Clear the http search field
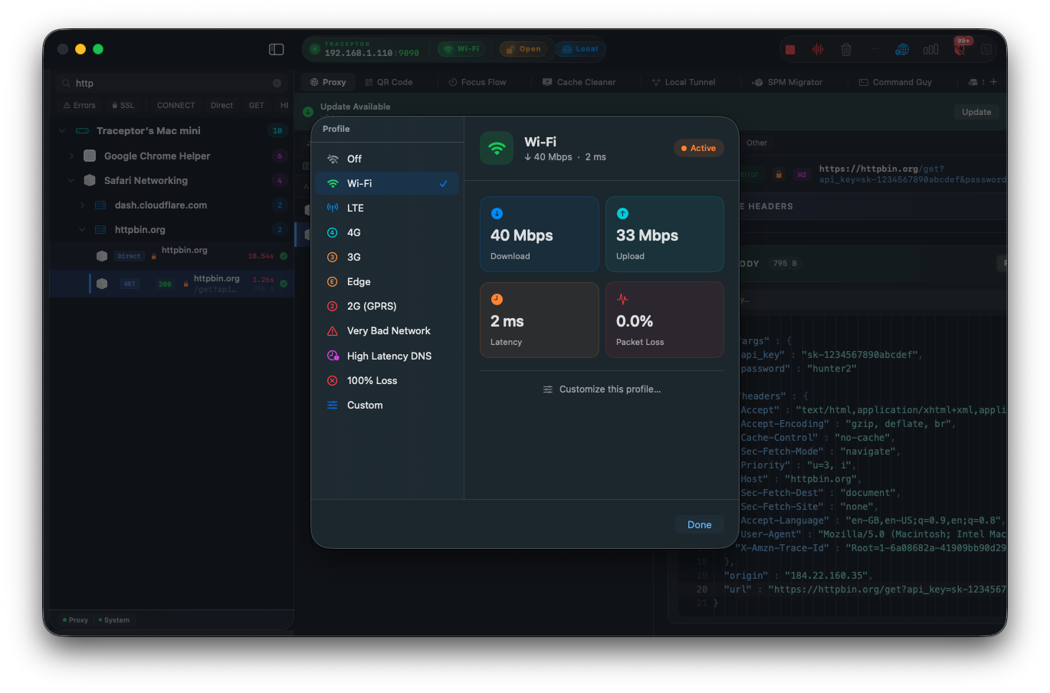 [277, 84]
